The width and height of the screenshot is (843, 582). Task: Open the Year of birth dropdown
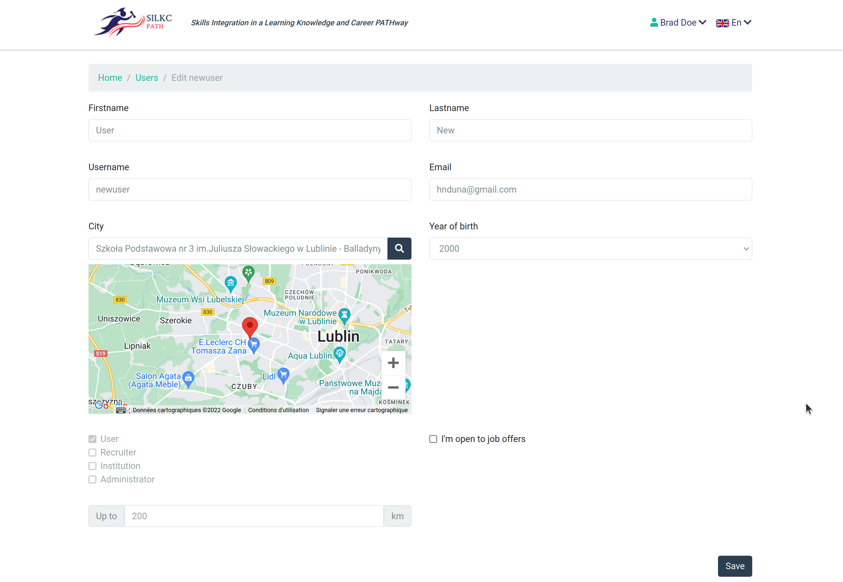(590, 249)
